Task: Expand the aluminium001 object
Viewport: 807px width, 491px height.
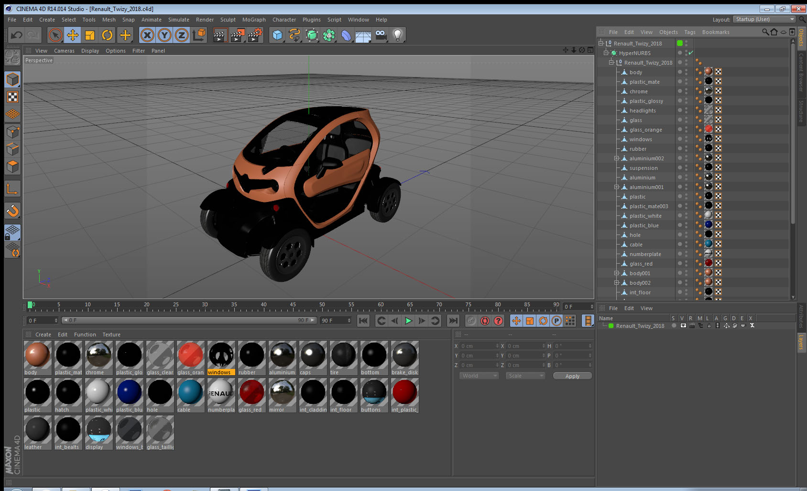Action: coord(617,187)
